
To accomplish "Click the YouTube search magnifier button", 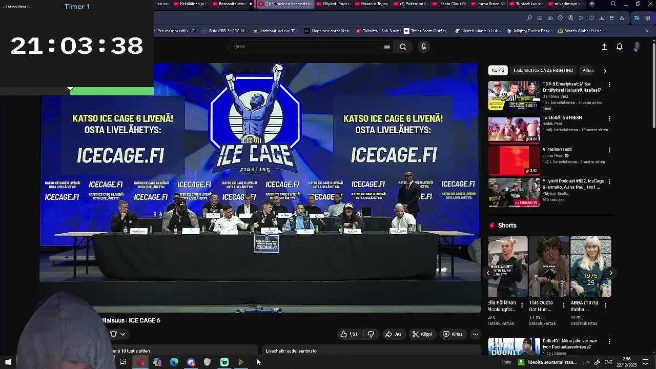I will (x=403, y=47).
